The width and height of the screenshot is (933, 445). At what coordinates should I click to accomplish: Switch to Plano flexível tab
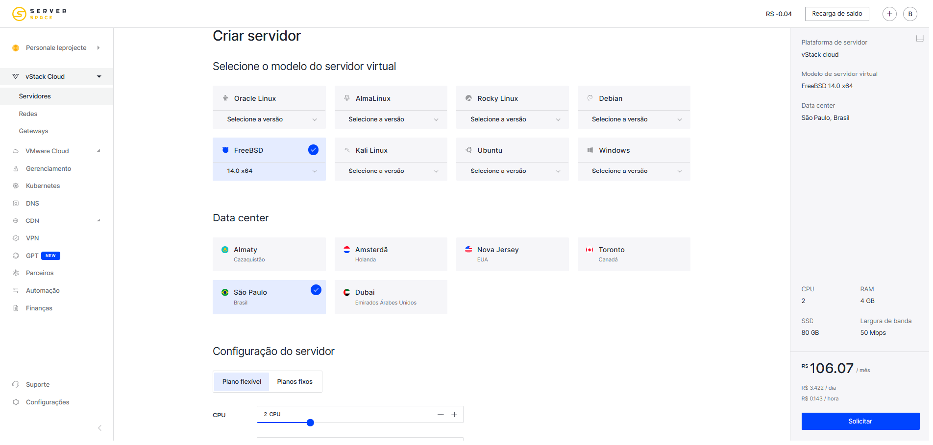(242, 381)
